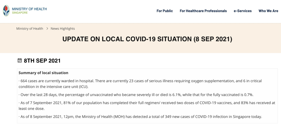Image resolution: width=281 pixels, height=126 pixels.
Task: Click the green SINGAPORE text in logo
Action: (20, 13)
